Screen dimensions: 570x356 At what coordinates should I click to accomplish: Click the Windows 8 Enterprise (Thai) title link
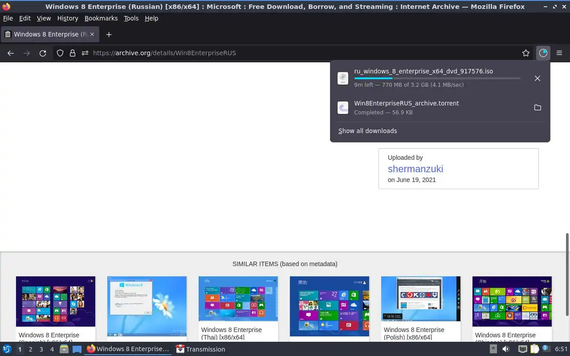(x=232, y=333)
